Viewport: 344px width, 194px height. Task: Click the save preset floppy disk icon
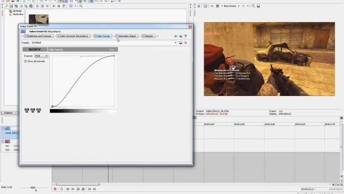[x=181, y=43]
